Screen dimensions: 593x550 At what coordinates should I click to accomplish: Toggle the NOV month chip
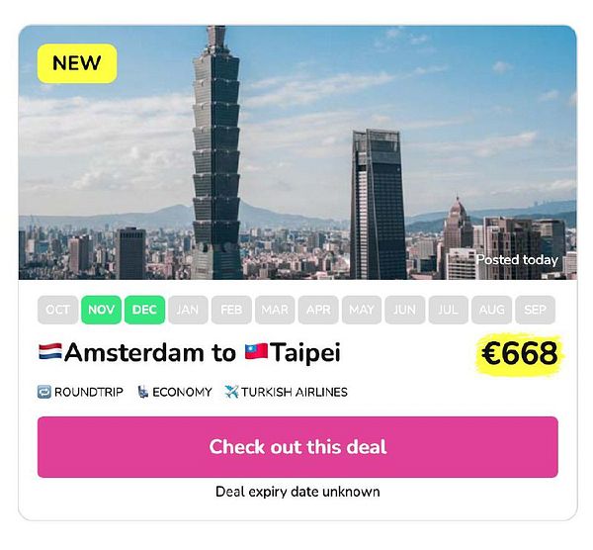click(102, 310)
